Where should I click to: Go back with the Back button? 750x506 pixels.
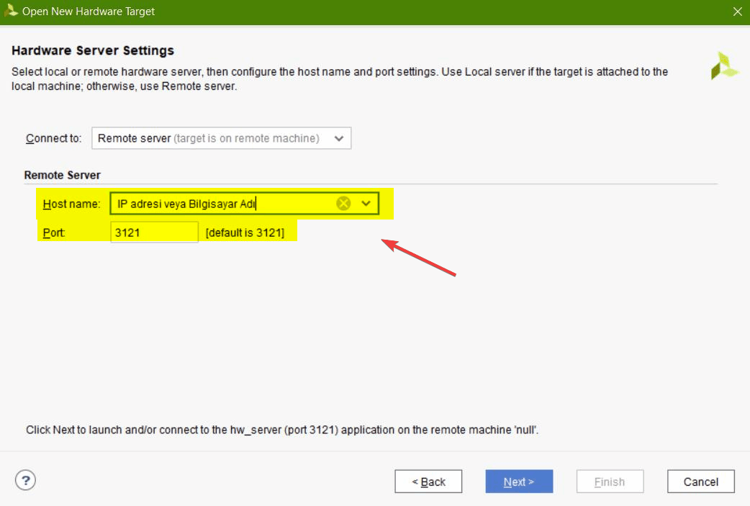428,482
